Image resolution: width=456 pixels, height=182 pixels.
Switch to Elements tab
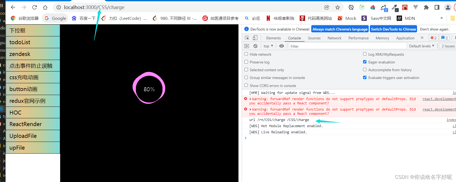273,38
